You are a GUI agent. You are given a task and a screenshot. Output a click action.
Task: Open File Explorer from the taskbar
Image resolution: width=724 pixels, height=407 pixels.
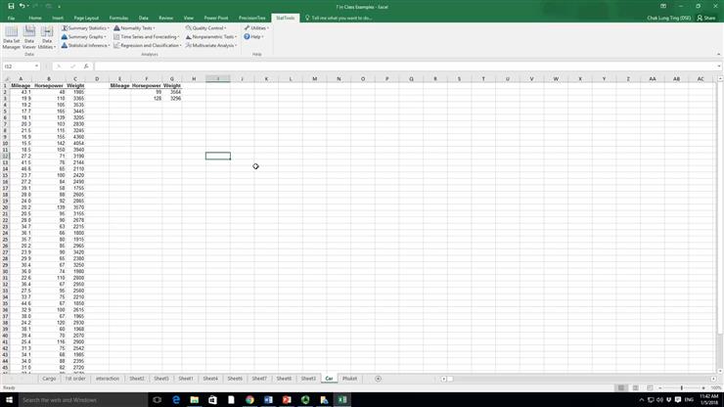tap(195, 399)
